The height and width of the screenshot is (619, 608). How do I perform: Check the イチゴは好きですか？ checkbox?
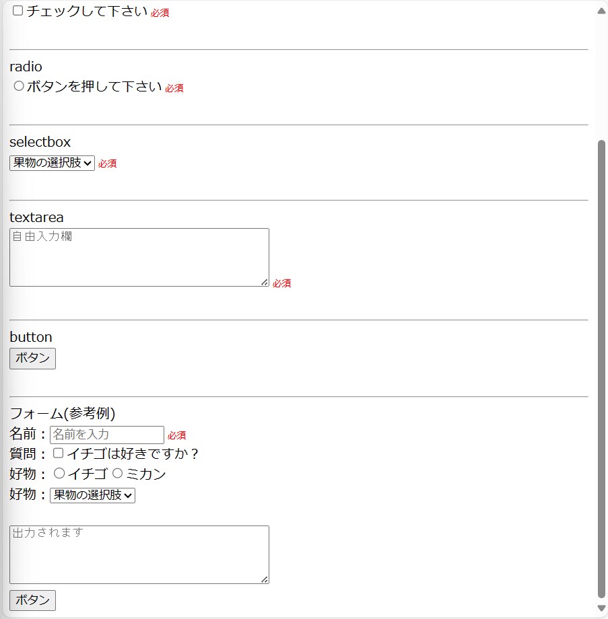pyautogui.click(x=58, y=453)
